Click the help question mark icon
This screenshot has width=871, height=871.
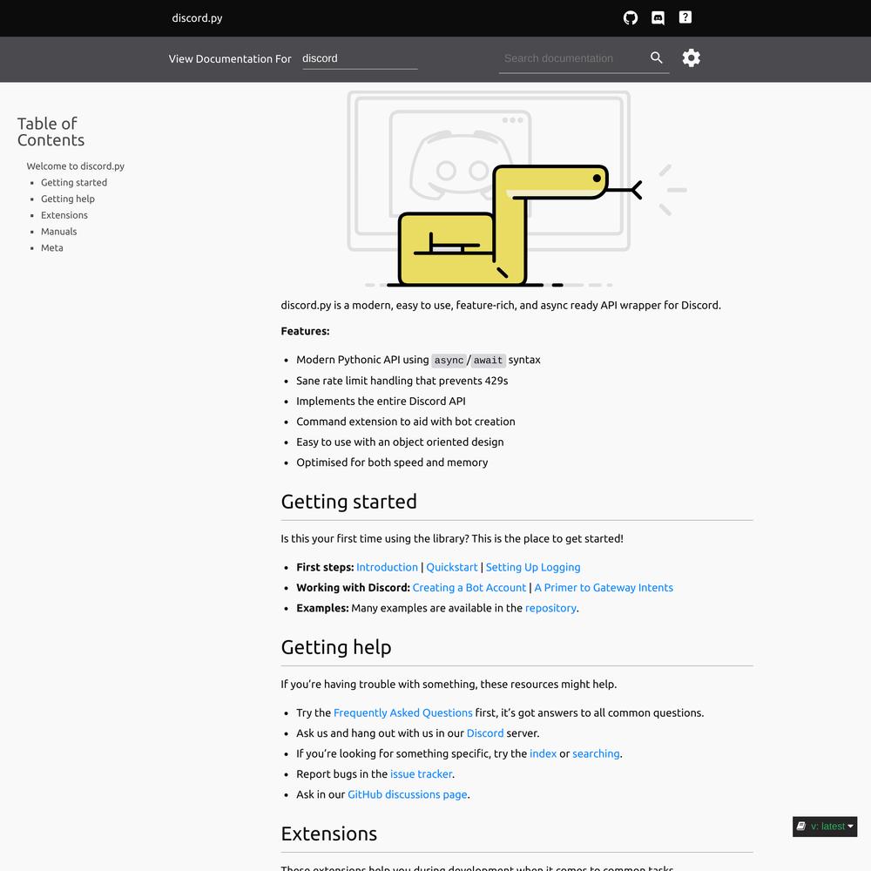pos(685,17)
